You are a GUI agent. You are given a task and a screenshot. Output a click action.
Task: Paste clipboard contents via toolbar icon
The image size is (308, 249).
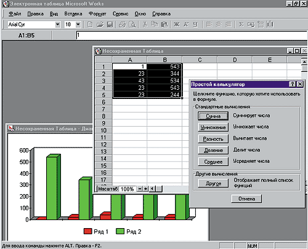[164, 25]
